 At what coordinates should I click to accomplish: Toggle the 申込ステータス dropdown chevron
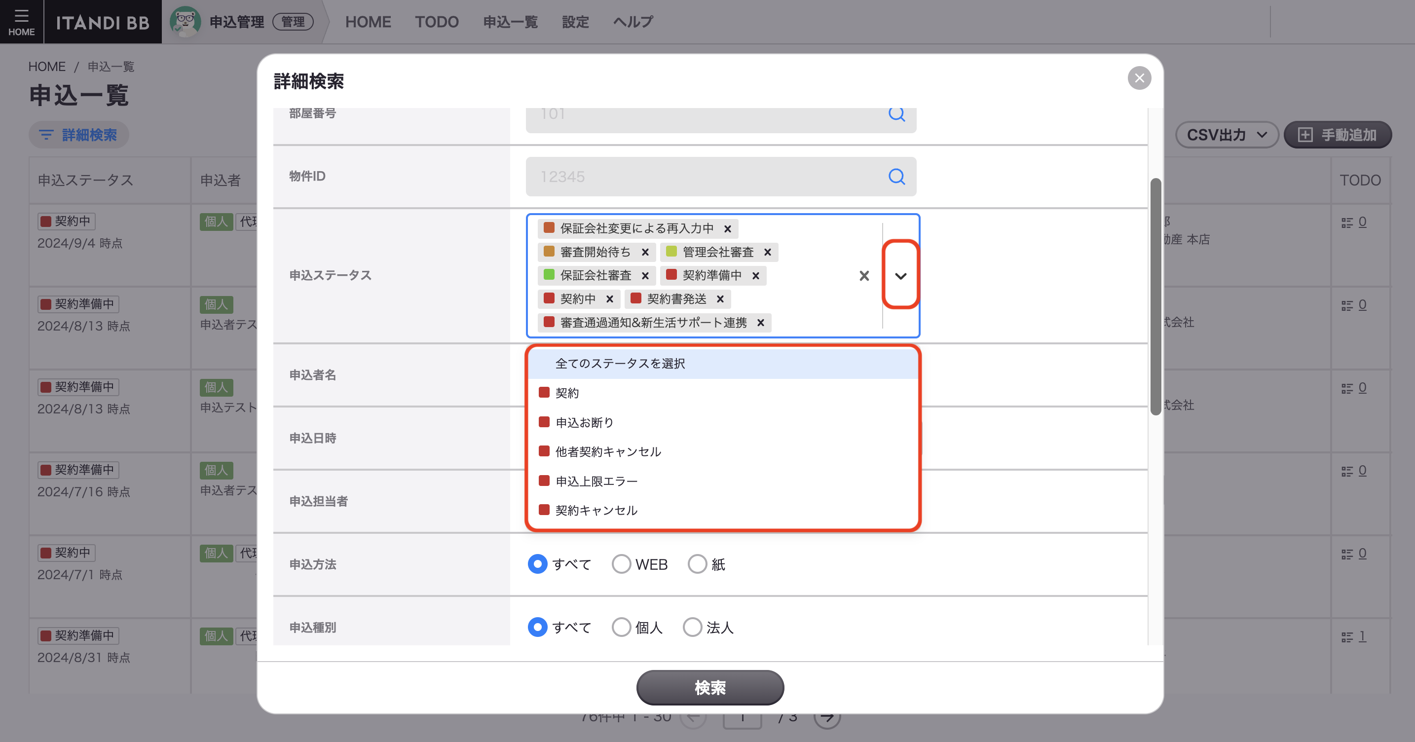point(900,276)
